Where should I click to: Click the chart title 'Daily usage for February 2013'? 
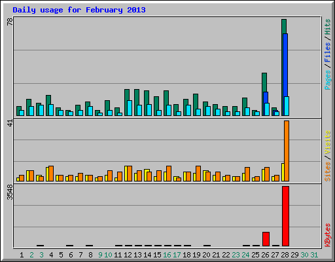coord(79,10)
